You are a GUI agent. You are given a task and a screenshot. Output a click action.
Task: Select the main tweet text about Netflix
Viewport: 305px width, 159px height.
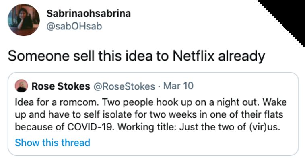coord(136,56)
